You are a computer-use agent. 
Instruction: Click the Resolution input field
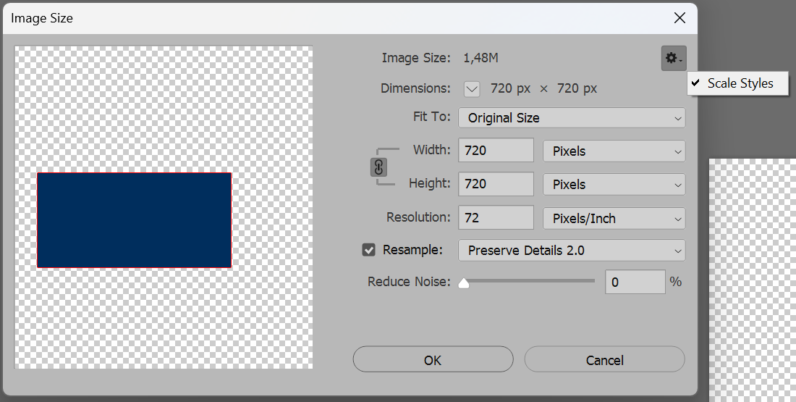496,217
